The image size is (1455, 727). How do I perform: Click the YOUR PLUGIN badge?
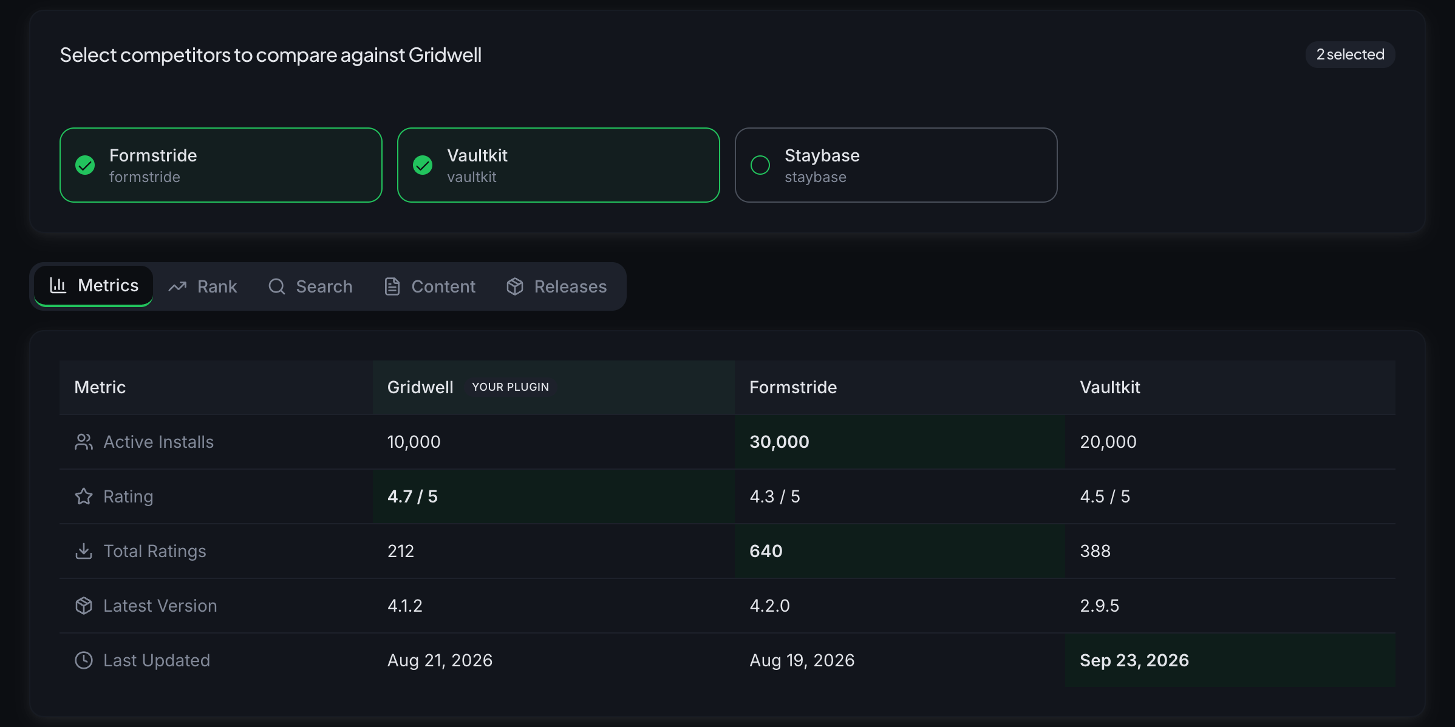click(x=511, y=387)
